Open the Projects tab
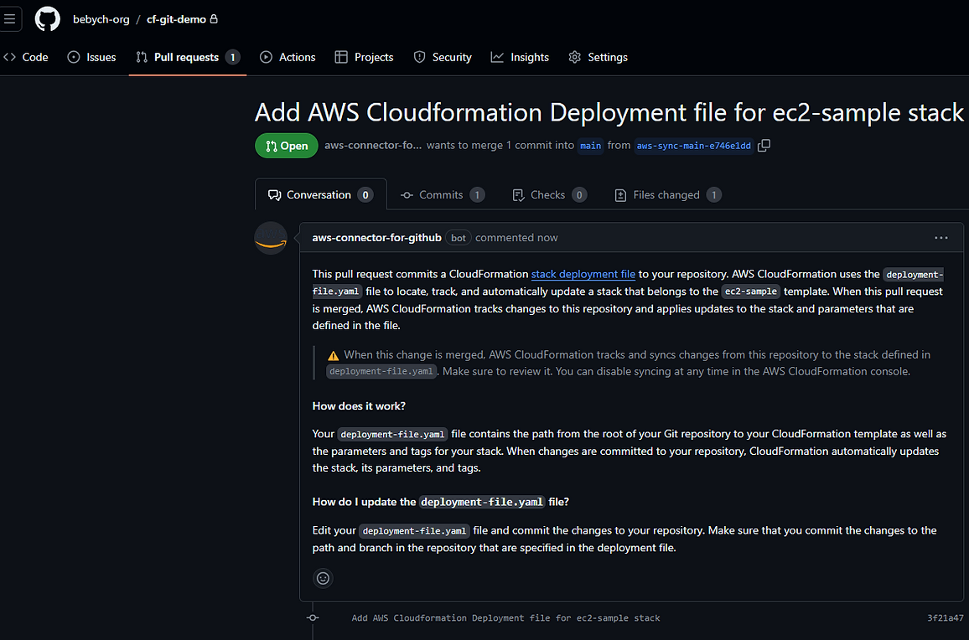Image resolution: width=969 pixels, height=640 pixels. [364, 57]
